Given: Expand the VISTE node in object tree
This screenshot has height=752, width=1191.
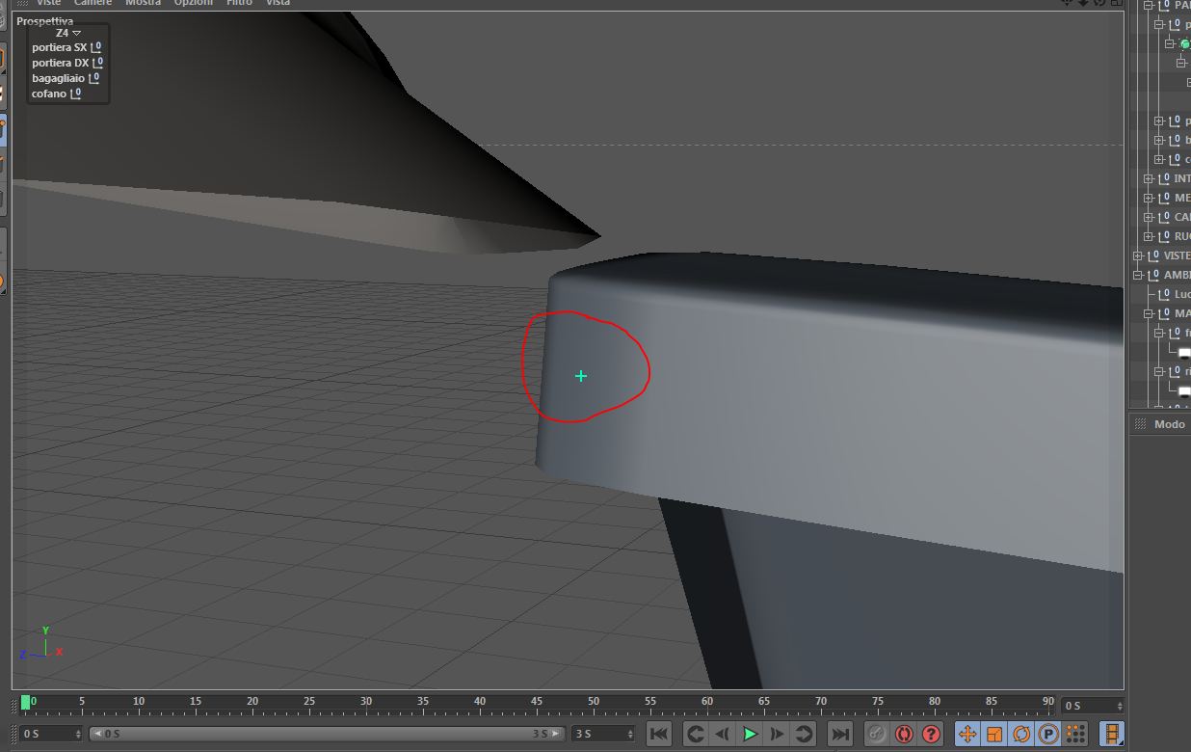Looking at the screenshot, I should click(x=1138, y=255).
